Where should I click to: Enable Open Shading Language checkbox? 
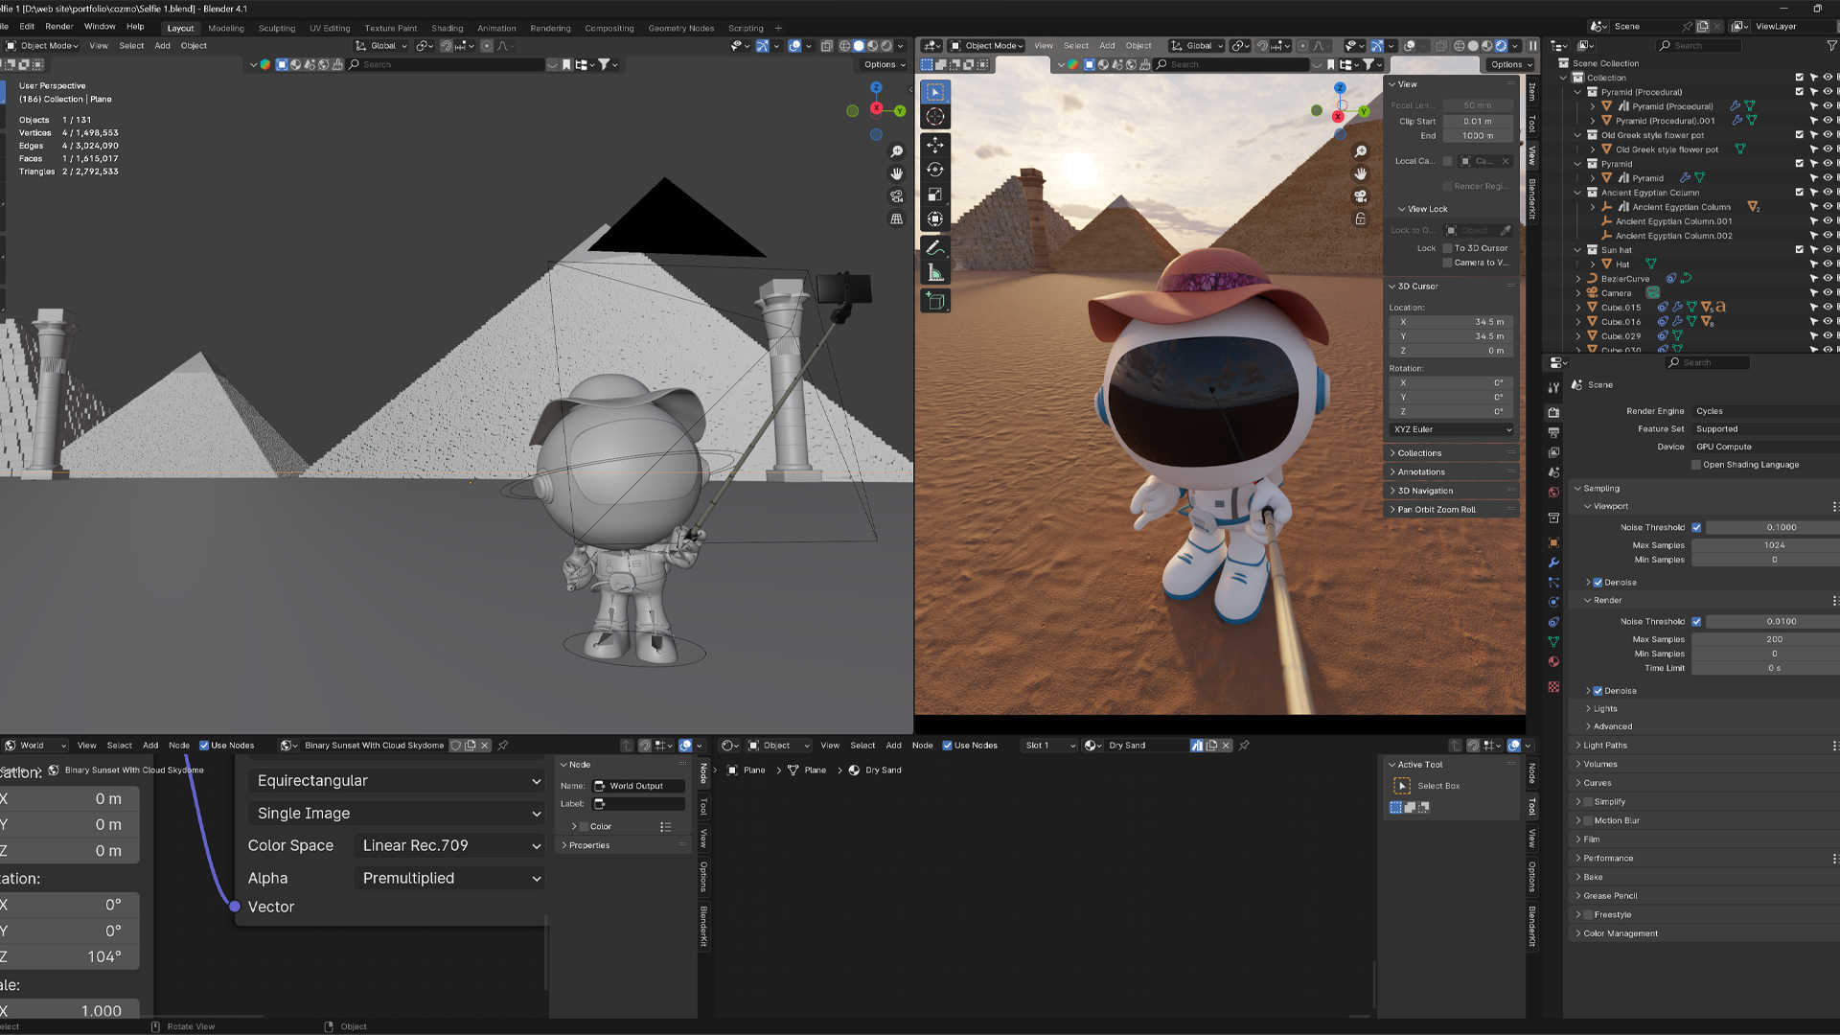pos(1696,465)
